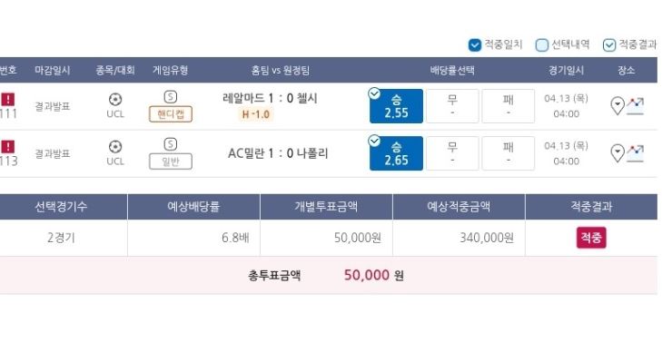
Task: Click the red alert icon for match 113
Action: [x=7, y=147]
